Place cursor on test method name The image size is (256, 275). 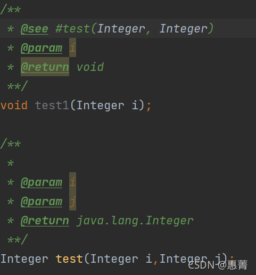(69, 259)
